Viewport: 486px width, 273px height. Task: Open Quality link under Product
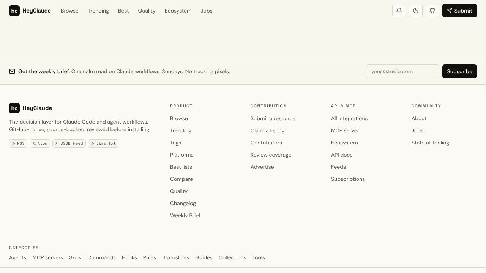click(x=179, y=191)
